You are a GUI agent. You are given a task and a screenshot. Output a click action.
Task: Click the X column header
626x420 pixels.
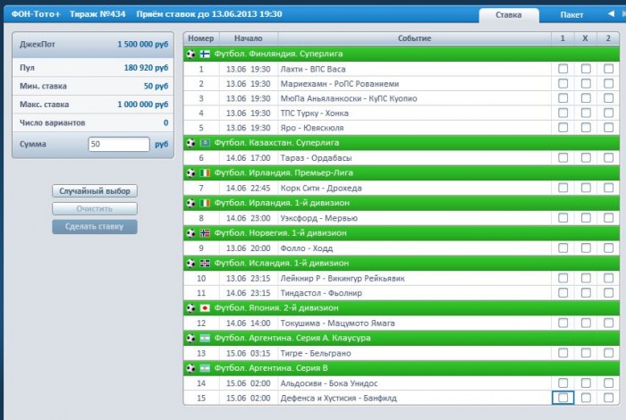(585, 38)
